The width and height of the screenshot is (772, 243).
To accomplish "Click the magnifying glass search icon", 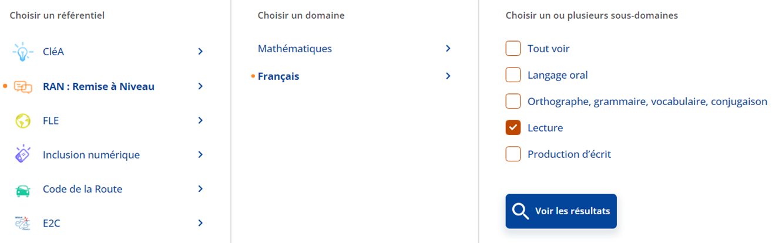I will 521,211.
